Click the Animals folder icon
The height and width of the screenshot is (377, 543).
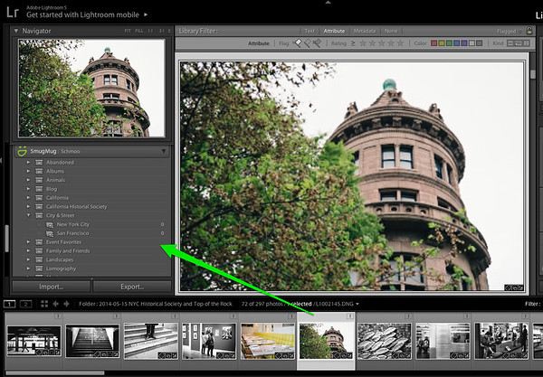(39, 180)
